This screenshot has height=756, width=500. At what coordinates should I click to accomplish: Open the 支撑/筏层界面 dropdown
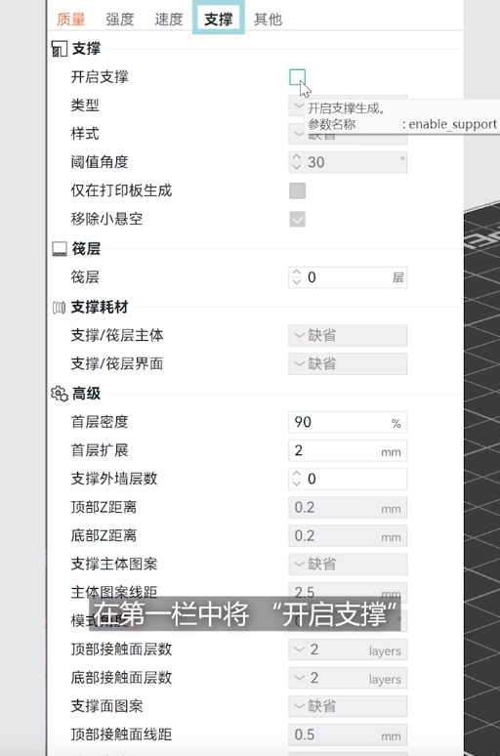348,364
